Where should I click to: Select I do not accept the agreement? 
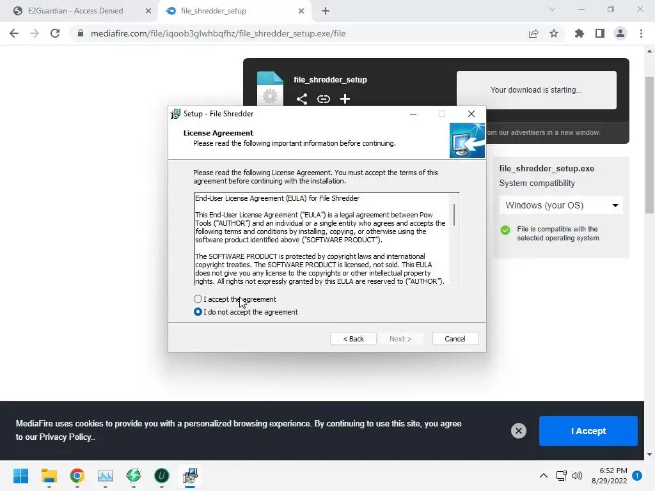click(198, 312)
